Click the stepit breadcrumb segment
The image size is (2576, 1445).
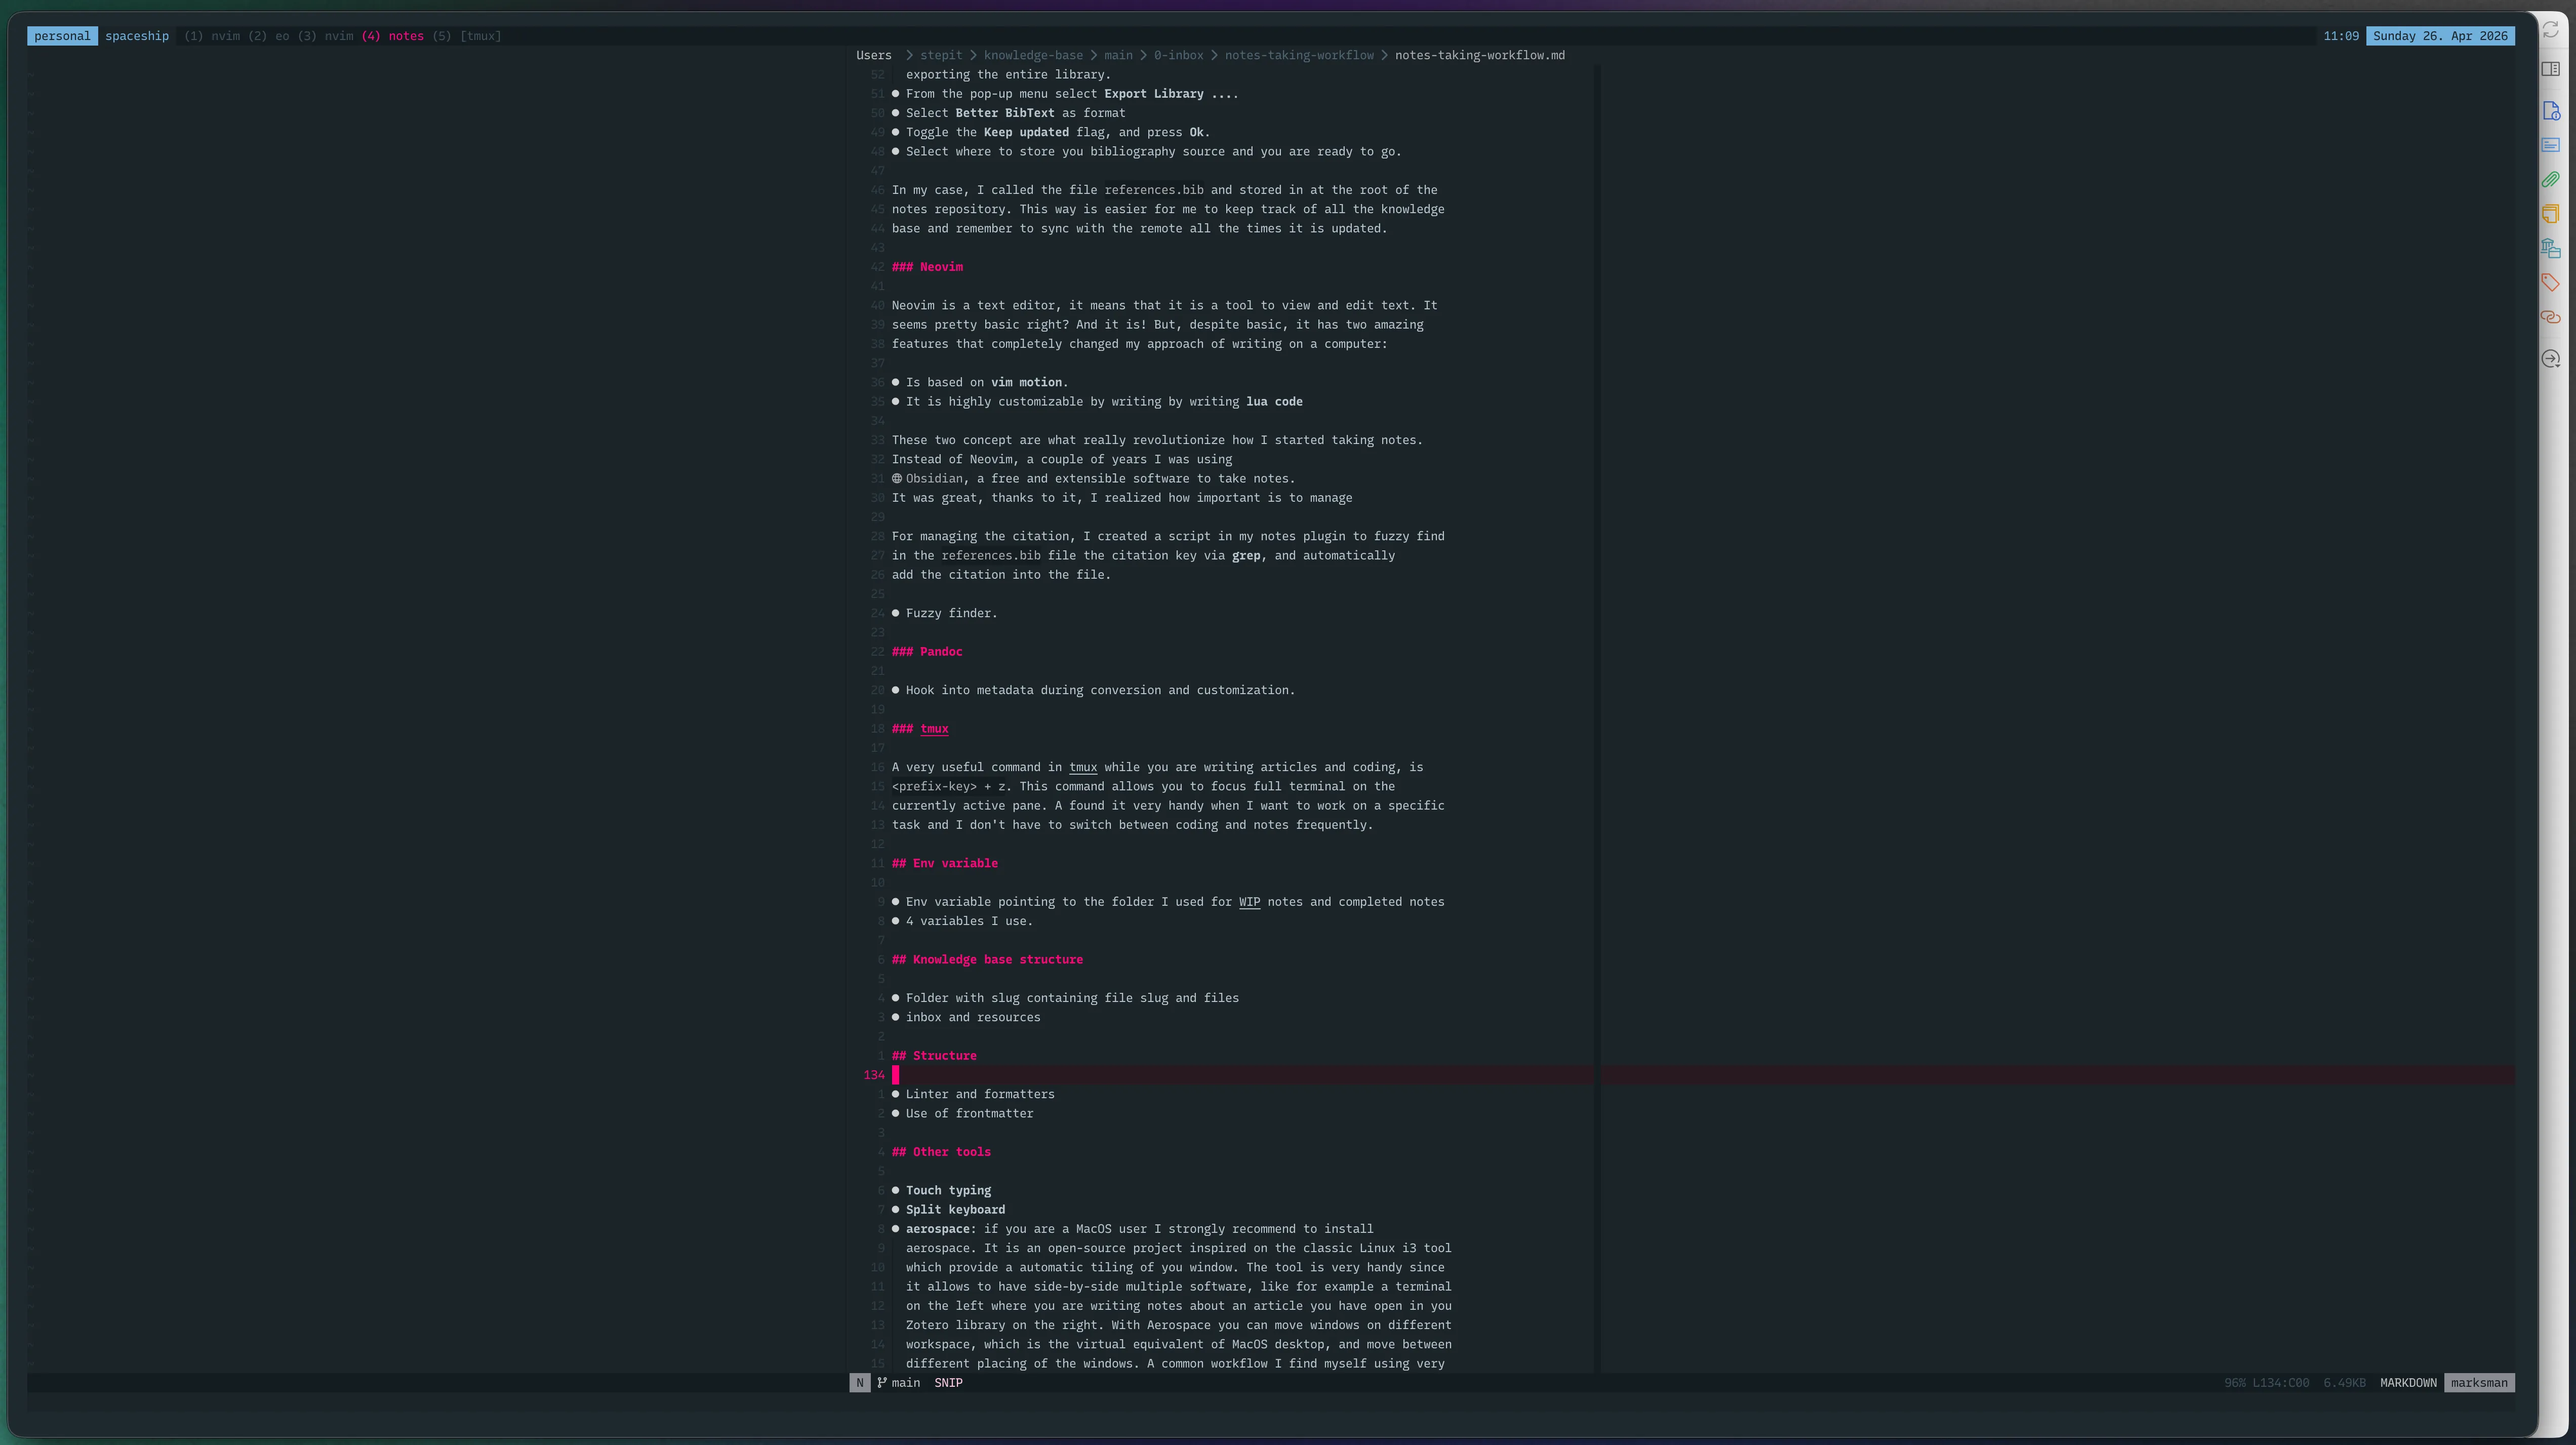(x=941, y=55)
